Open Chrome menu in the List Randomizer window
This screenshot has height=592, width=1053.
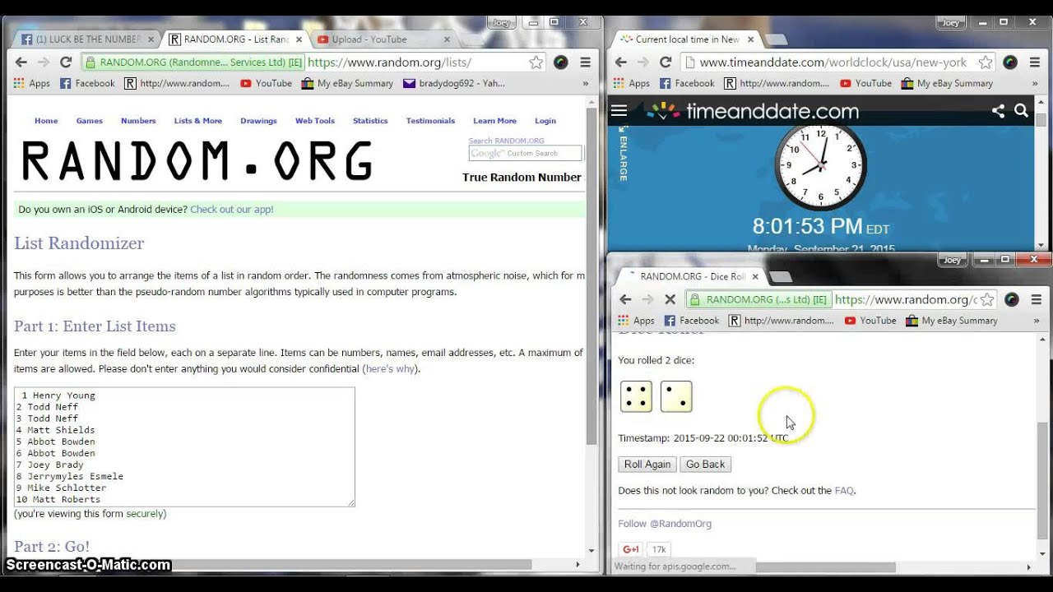point(585,62)
